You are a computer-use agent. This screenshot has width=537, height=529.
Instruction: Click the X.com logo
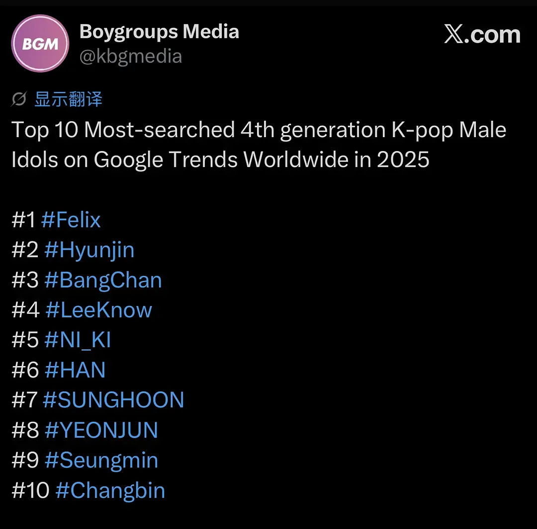click(x=482, y=35)
